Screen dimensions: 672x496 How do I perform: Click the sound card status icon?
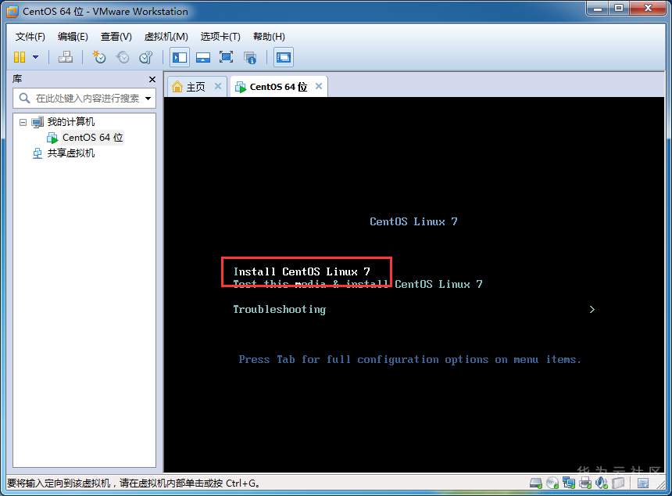pyautogui.click(x=602, y=483)
